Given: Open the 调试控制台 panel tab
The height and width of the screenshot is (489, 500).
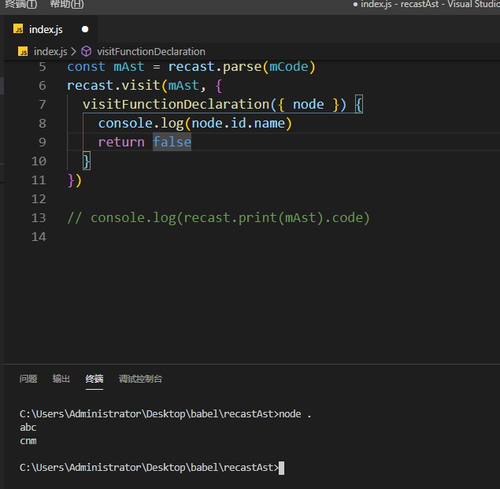Looking at the screenshot, I should [141, 379].
